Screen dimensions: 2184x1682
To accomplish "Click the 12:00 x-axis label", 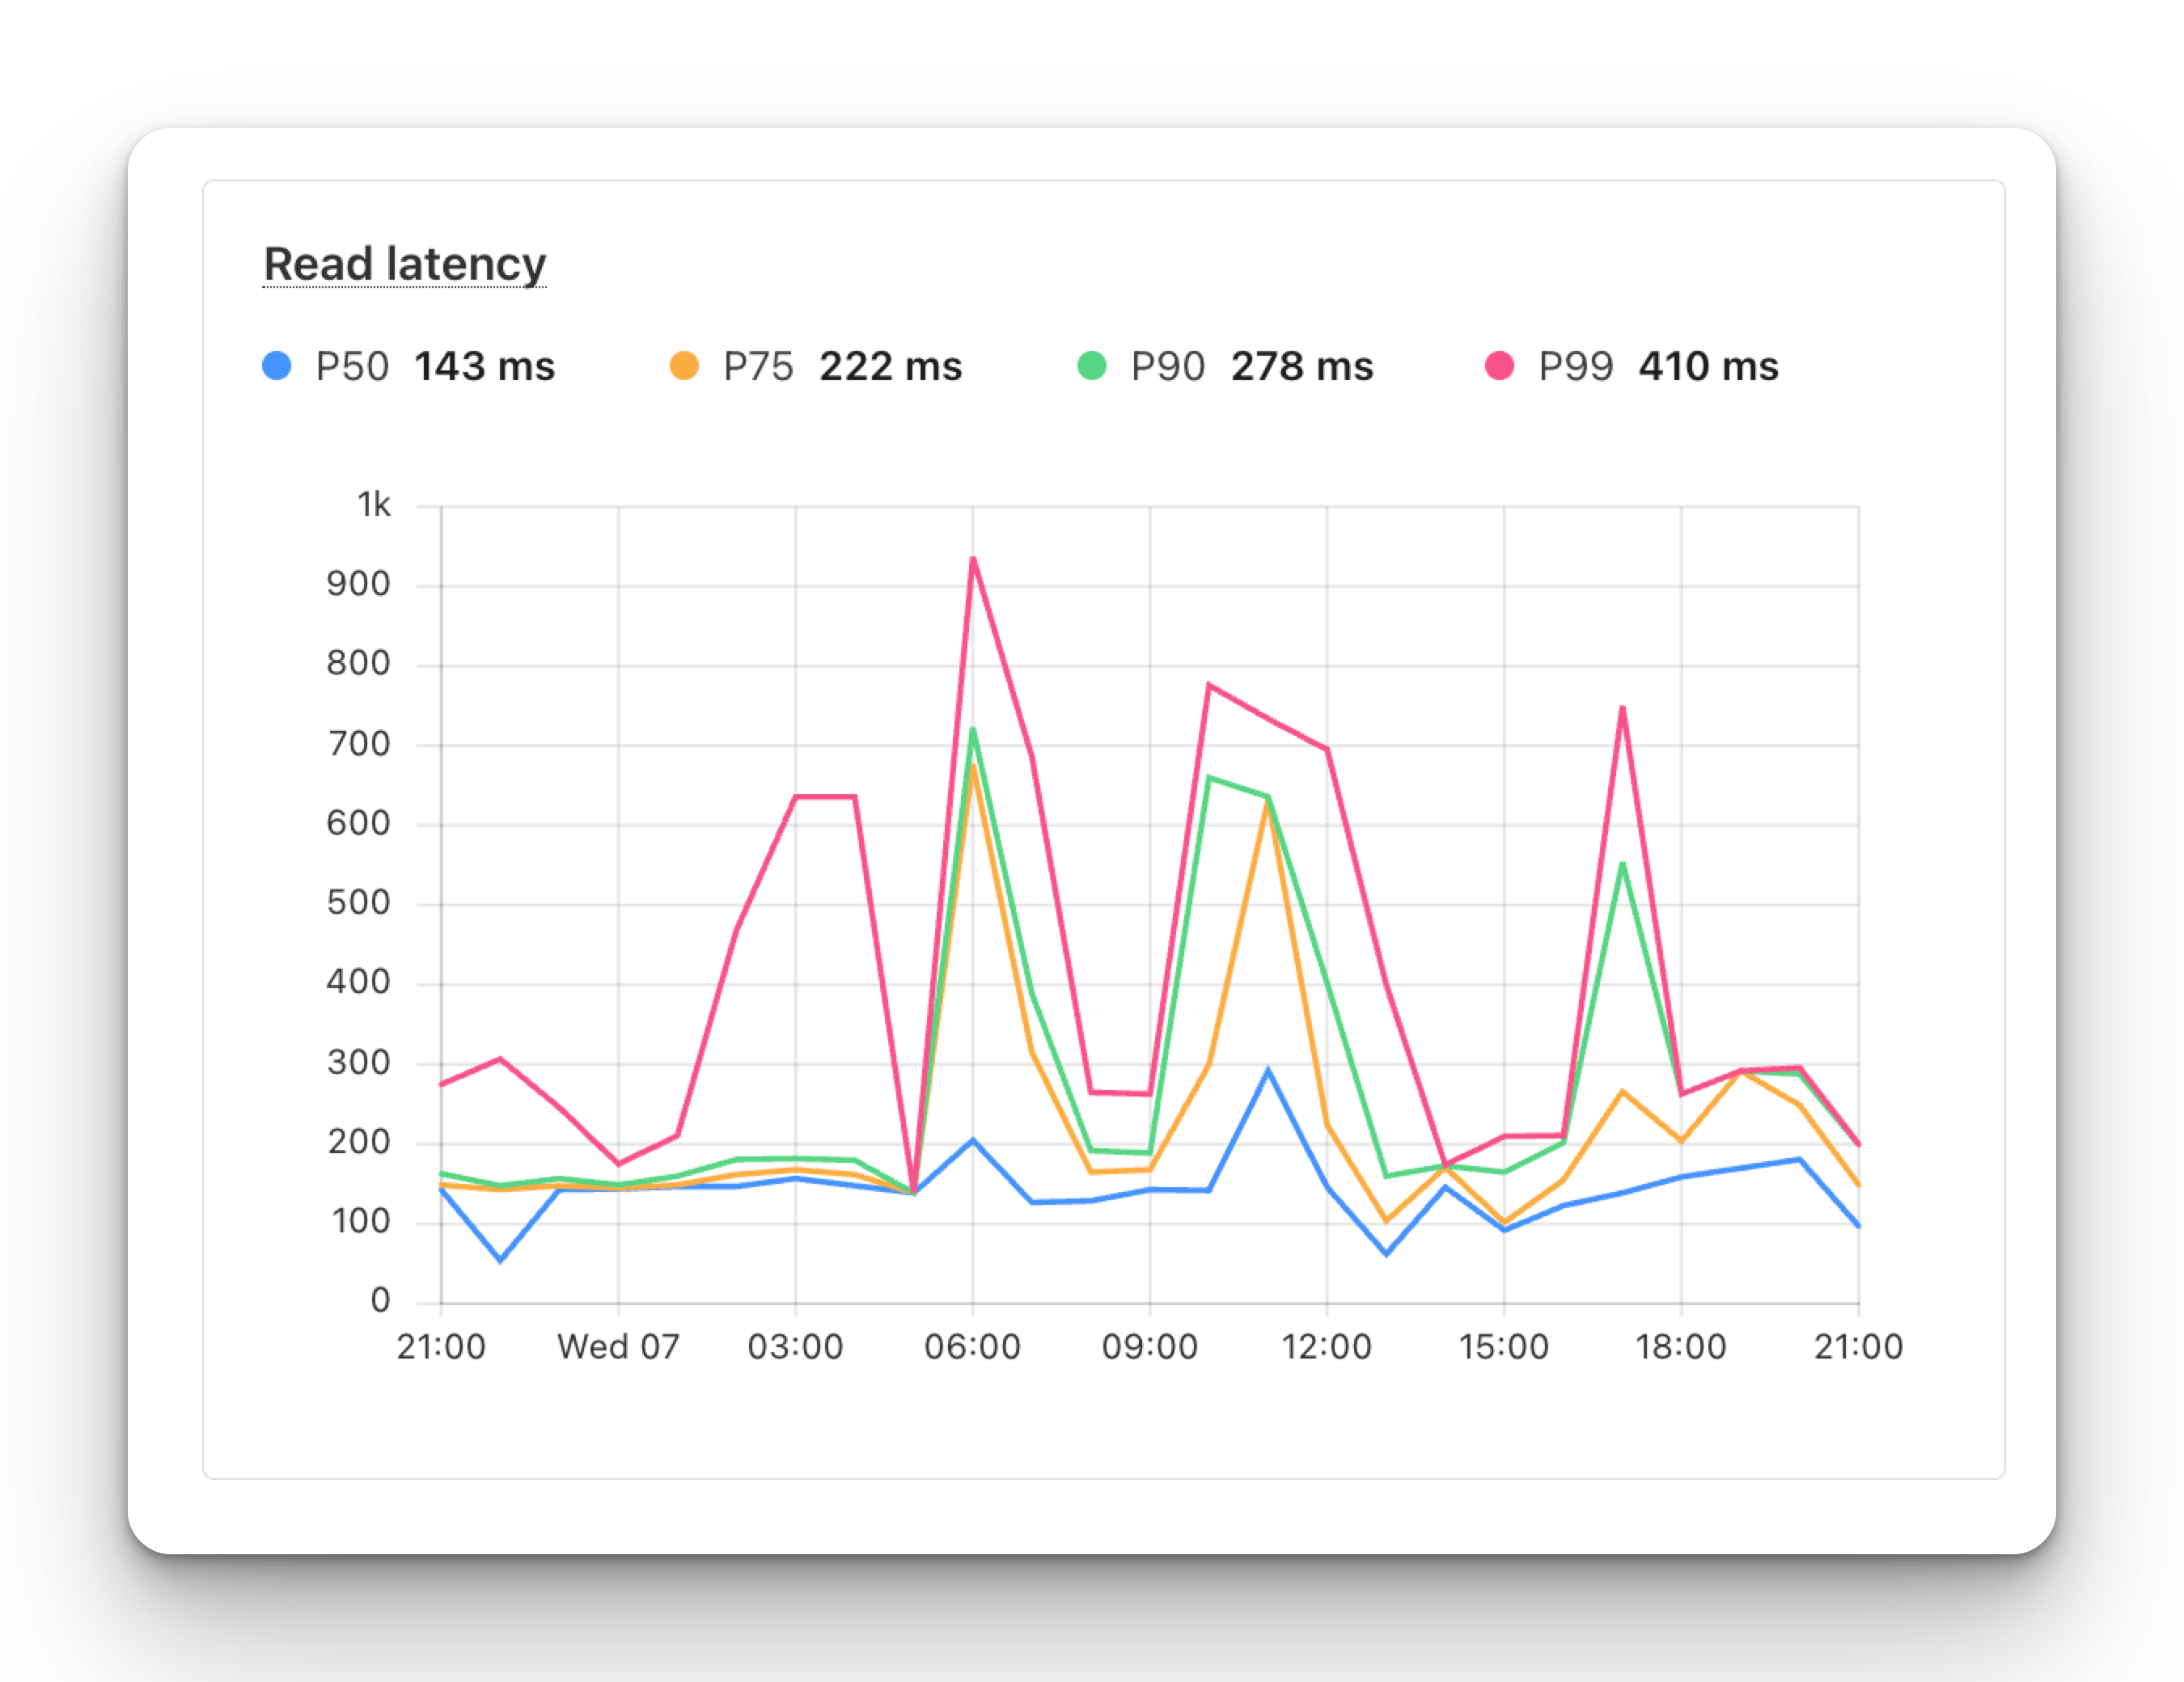I will pyautogui.click(x=1326, y=1347).
